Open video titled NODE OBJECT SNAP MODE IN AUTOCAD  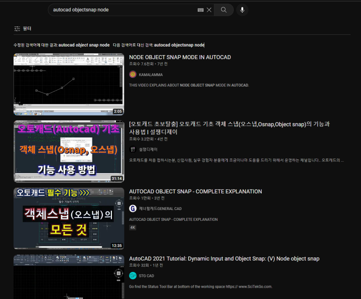180,57
